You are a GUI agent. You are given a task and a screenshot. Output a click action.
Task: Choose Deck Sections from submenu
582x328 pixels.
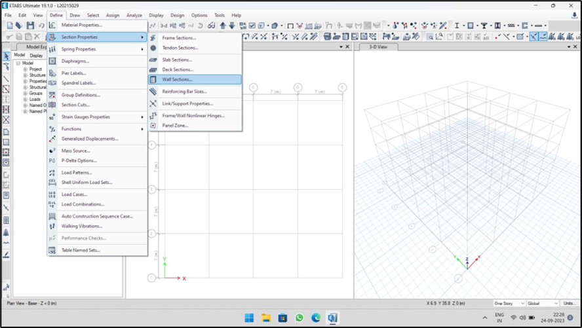(x=195, y=69)
